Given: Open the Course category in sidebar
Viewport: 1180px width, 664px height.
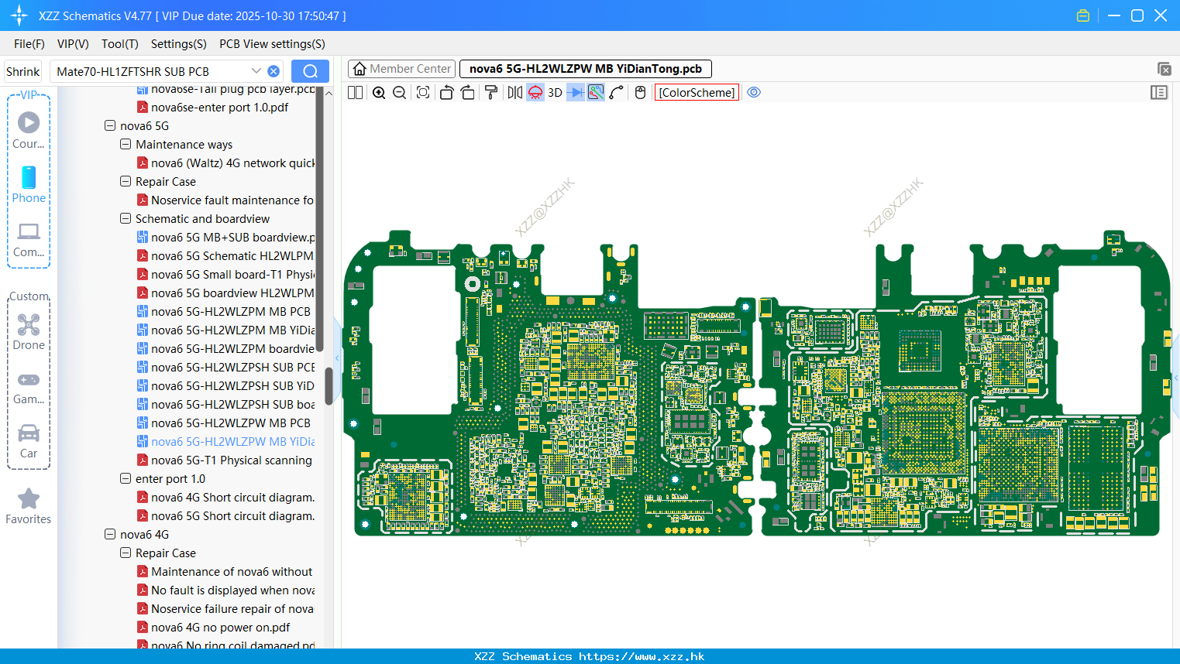Looking at the screenshot, I should click(x=29, y=130).
